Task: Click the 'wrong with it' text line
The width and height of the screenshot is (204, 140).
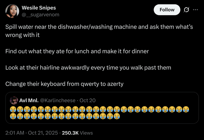Action: (22, 34)
